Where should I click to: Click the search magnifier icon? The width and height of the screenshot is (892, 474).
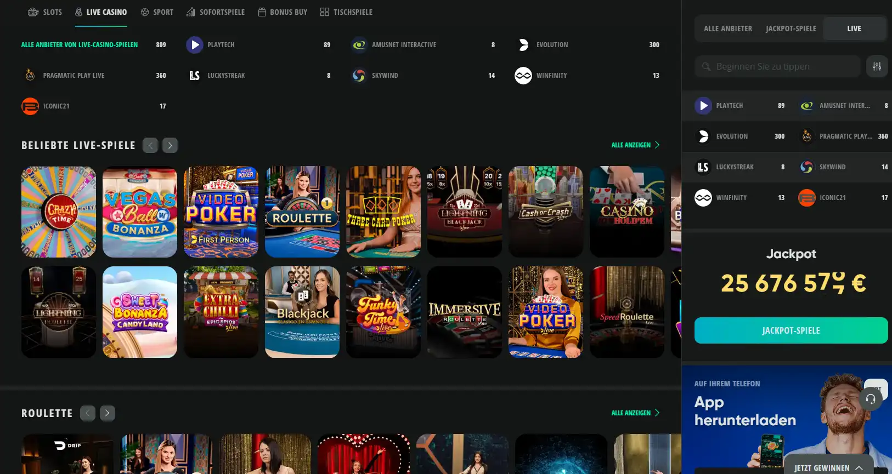[706, 67]
